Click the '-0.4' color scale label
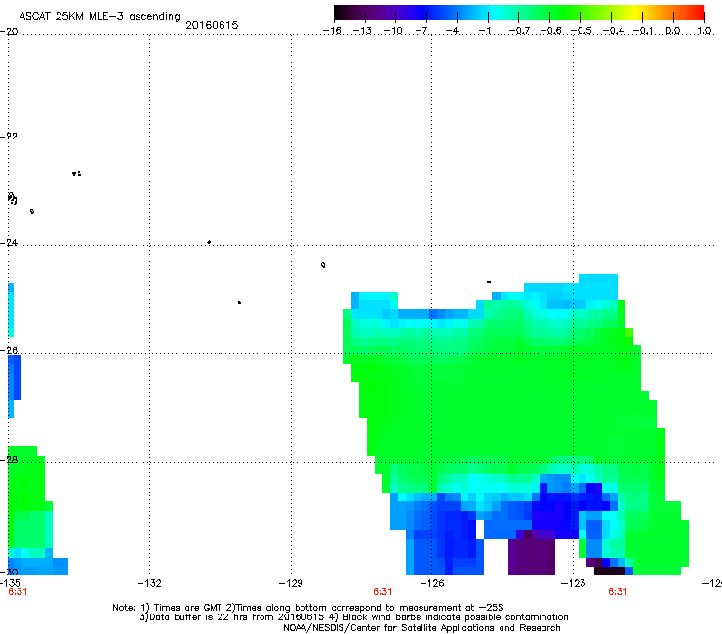 (x=614, y=31)
